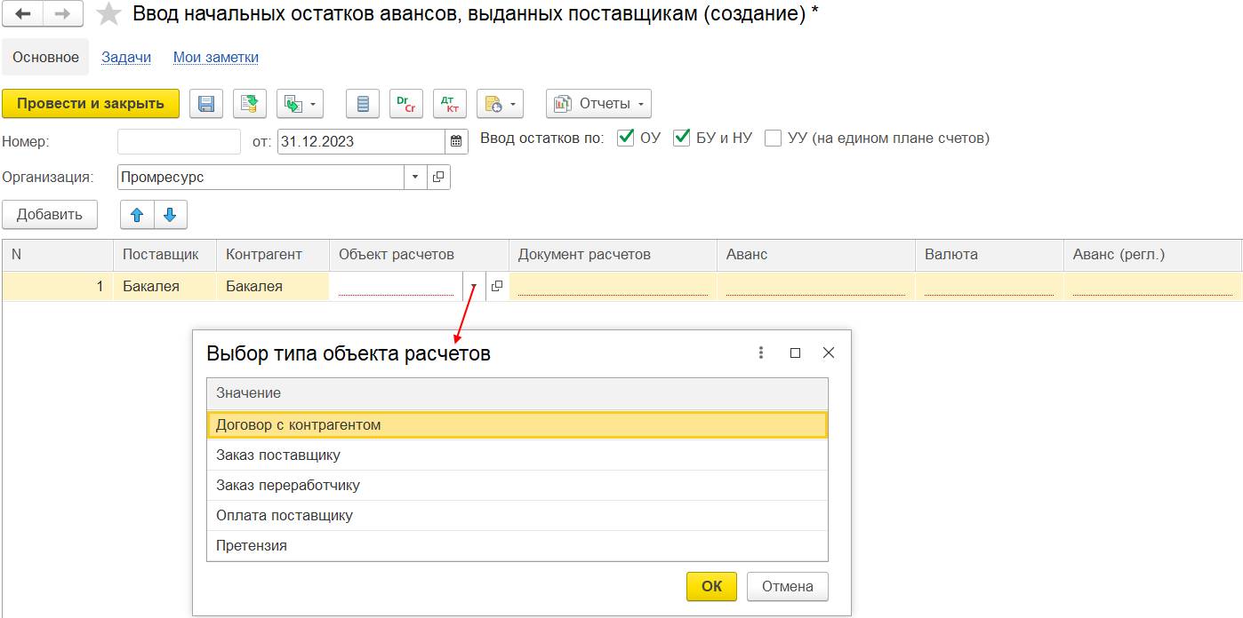Click the Номер input field
The width and height of the screenshot is (1243, 618).
(179, 141)
